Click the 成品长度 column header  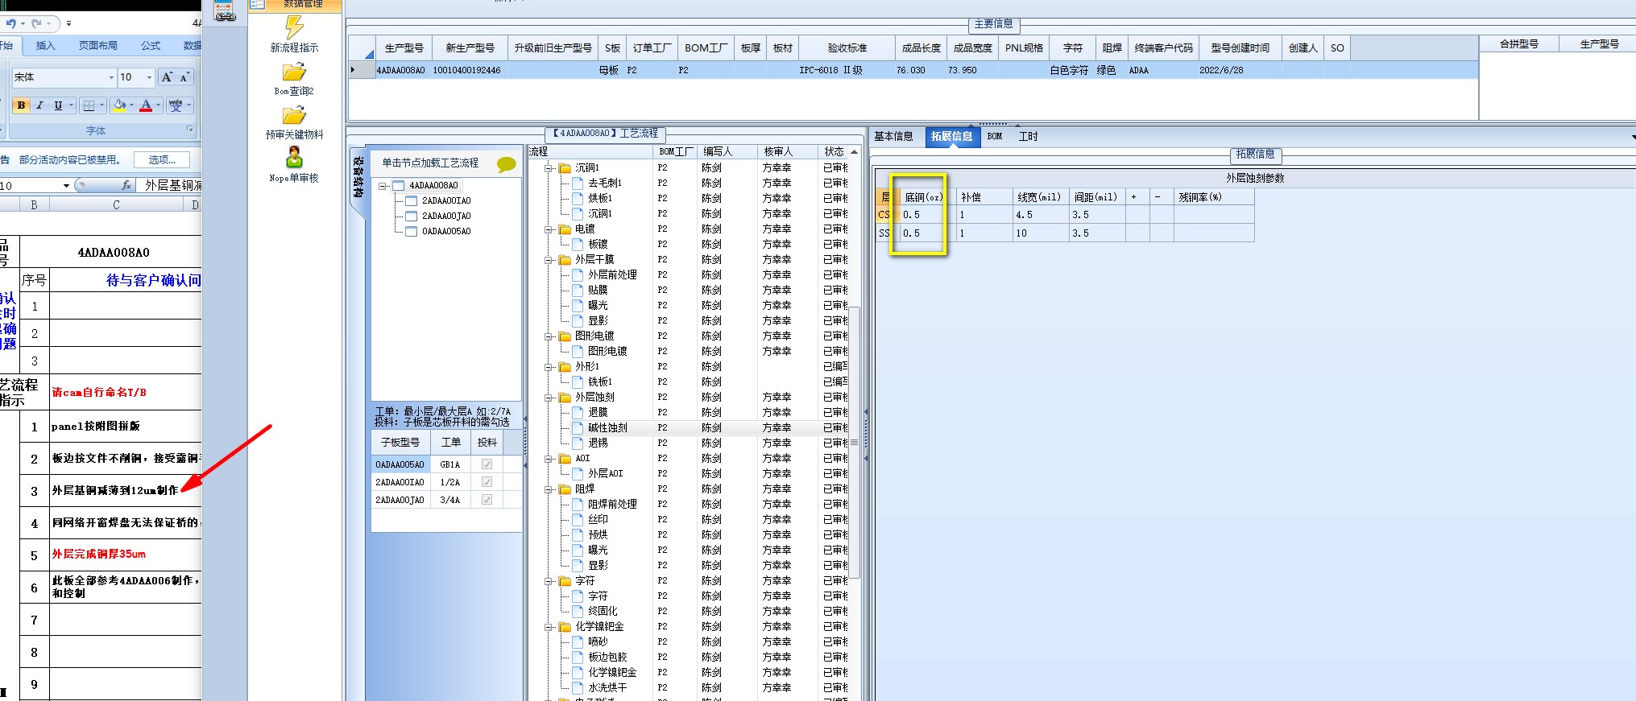pos(921,48)
